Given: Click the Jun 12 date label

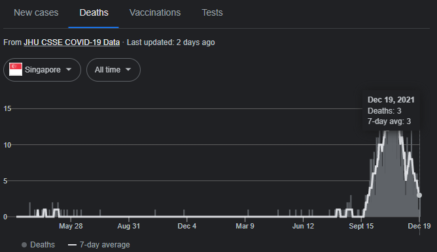Looking at the screenshot, I should point(303,226).
